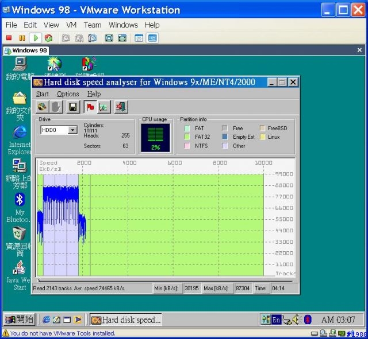Close the Windows 98 tab with X
Screen dimensions: 368x339
click(359, 50)
